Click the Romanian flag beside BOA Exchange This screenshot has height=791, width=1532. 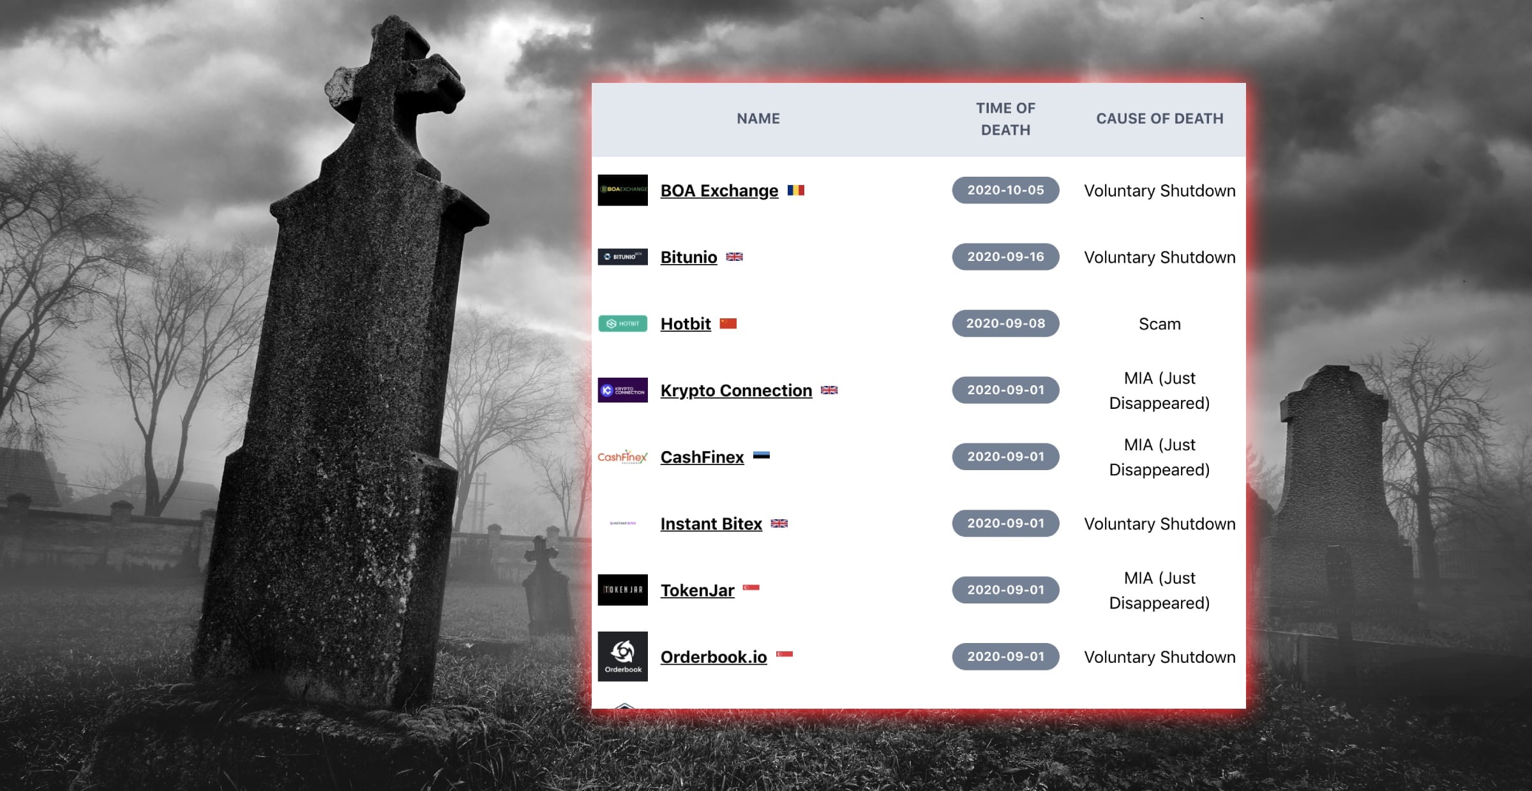click(x=796, y=190)
